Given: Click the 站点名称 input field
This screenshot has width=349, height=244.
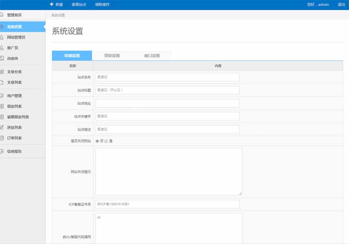Looking at the screenshot, I should [x=167, y=77].
